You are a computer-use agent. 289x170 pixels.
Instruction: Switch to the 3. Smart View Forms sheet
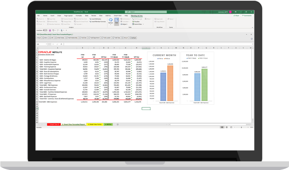point(95,124)
